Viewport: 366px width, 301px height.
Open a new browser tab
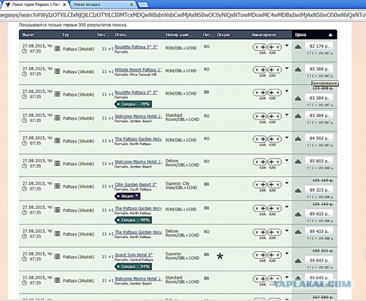click(143, 5)
